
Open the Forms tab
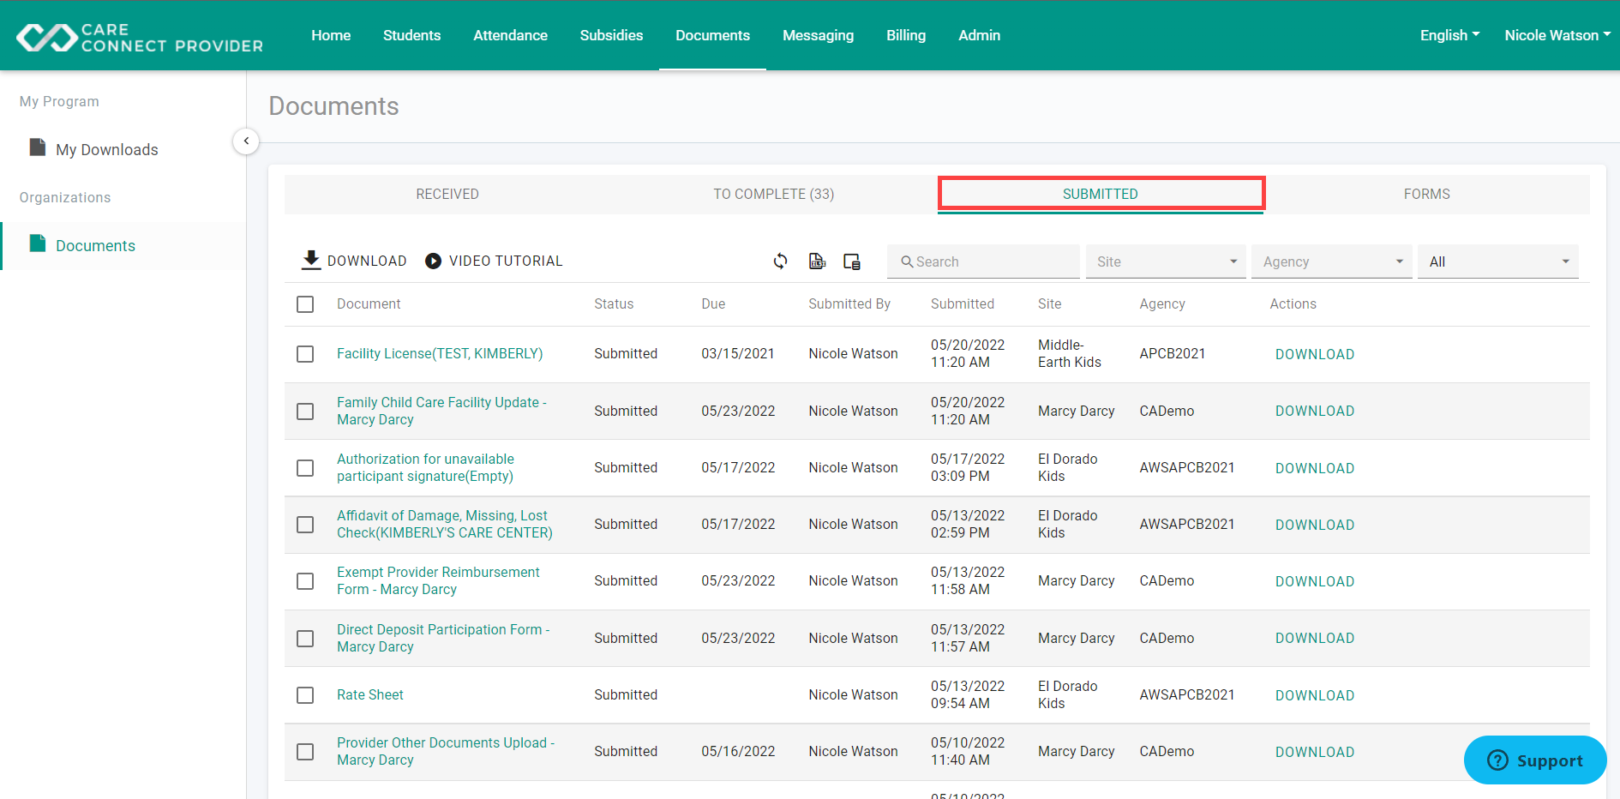tap(1427, 194)
